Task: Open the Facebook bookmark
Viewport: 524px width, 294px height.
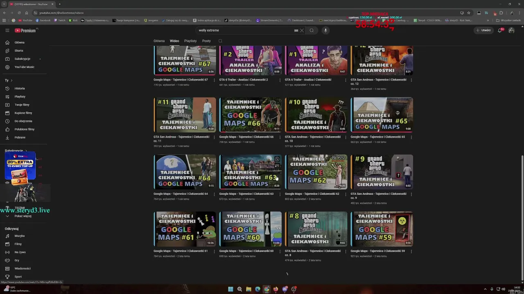Action: [43, 20]
